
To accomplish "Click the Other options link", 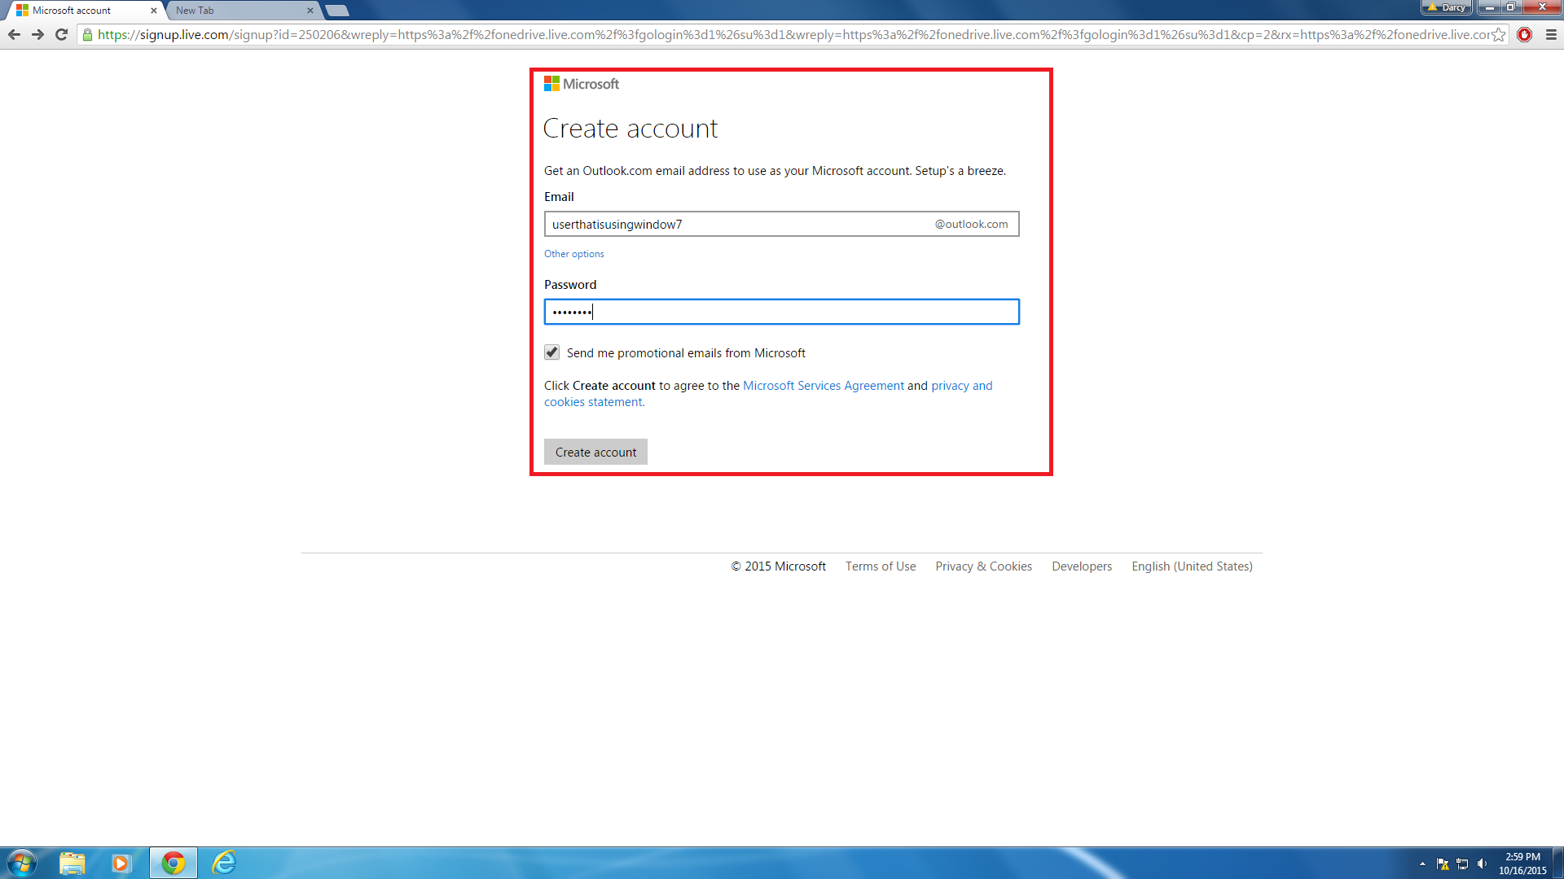I will point(574,254).
